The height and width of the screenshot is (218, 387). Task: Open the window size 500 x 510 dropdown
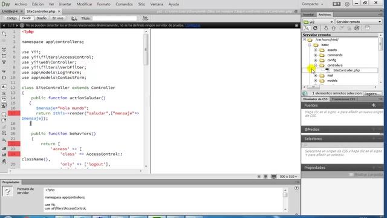(288, 176)
